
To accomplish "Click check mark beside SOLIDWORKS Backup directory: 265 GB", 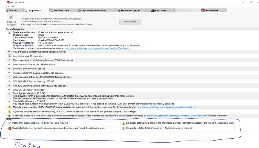I will pos(9,81).
